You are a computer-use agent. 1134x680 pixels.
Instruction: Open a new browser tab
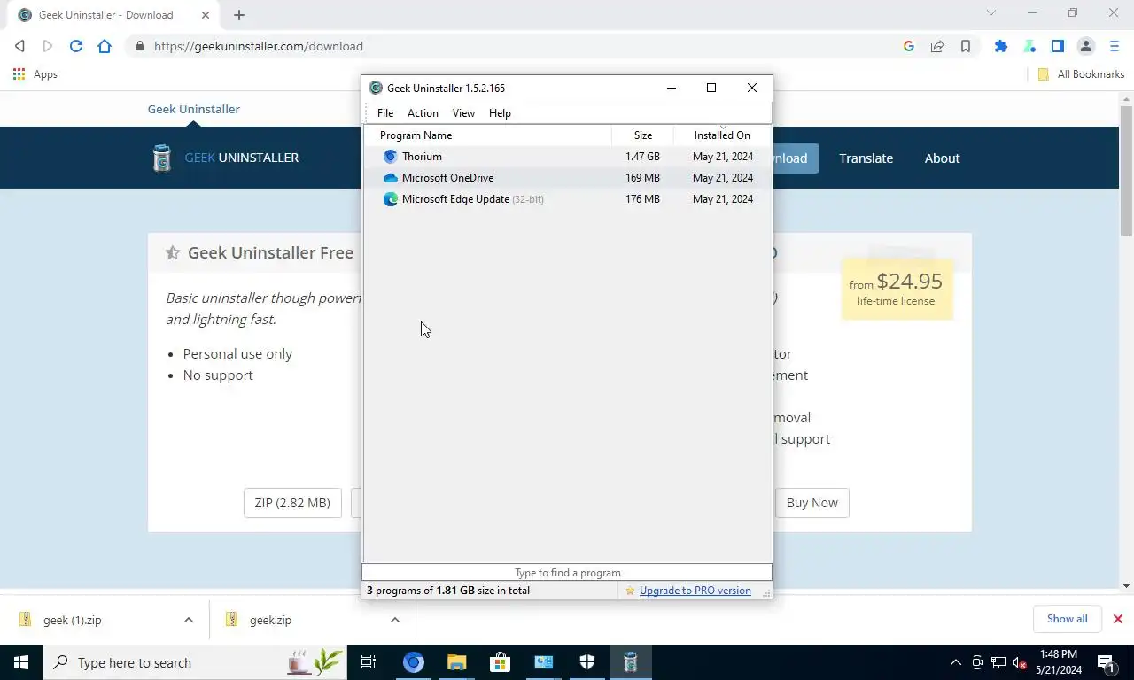pos(239,15)
